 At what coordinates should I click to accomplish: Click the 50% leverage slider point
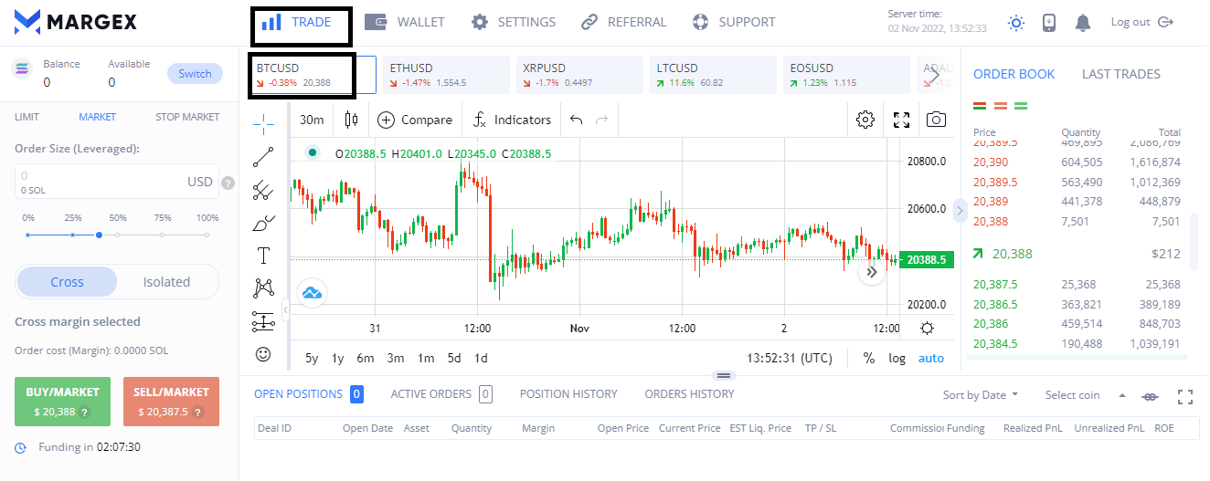pos(99,235)
